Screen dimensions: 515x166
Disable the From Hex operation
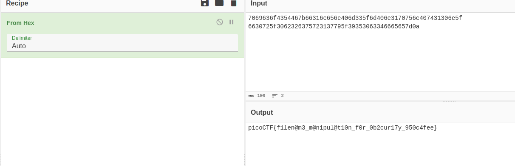point(220,22)
